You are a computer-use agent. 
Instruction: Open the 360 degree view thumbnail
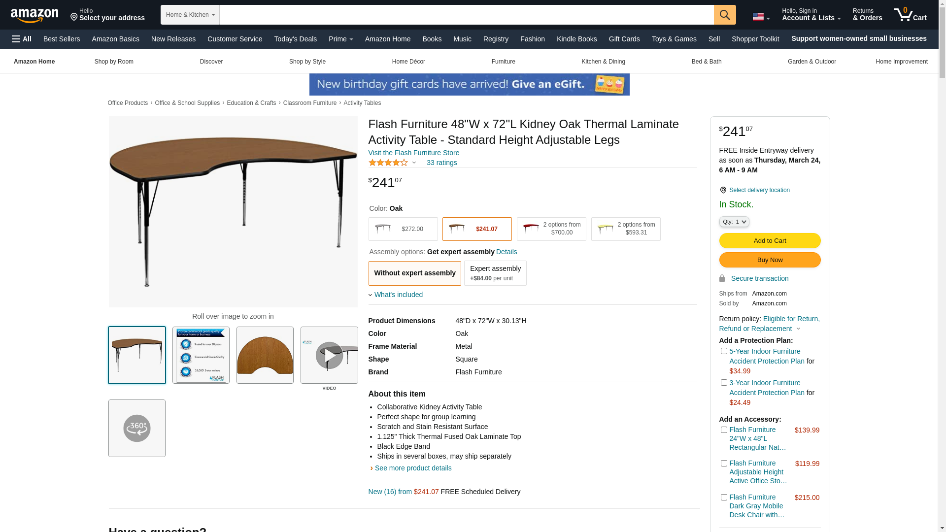pyautogui.click(x=137, y=428)
